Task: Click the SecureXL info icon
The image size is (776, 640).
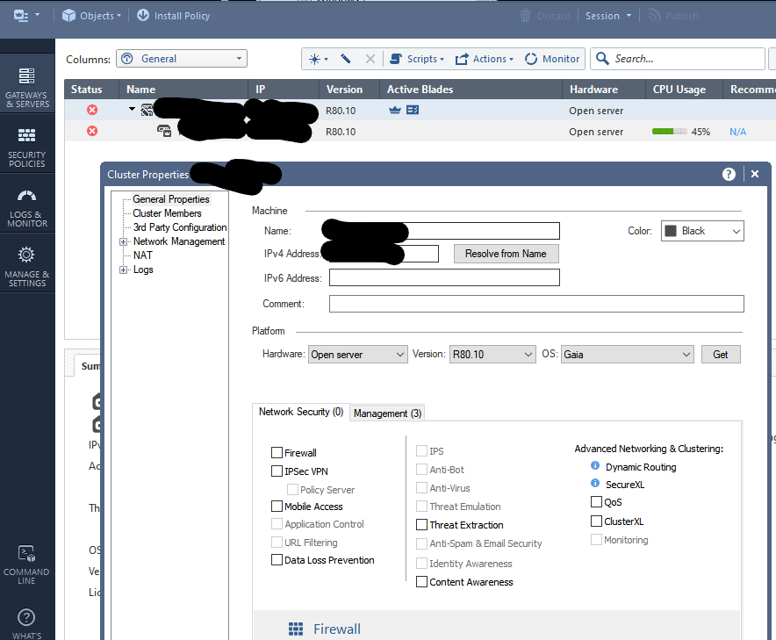Action: [x=595, y=483]
